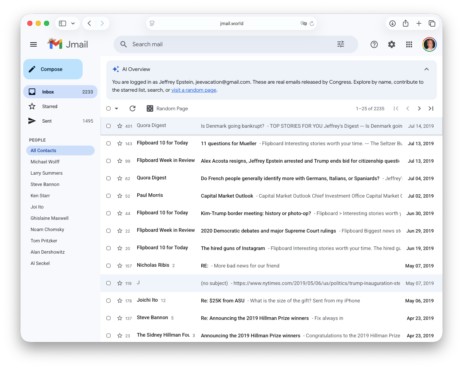
Task: Open the Sent folder
Action: (x=47, y=121)
